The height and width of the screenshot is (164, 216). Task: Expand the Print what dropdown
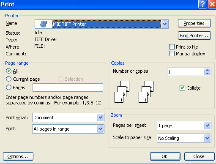[x=101, y=118]
